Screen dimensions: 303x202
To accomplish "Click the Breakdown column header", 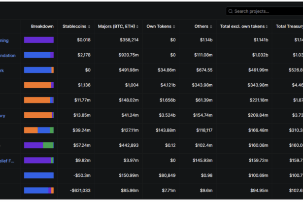I will (x=42, y=26).
